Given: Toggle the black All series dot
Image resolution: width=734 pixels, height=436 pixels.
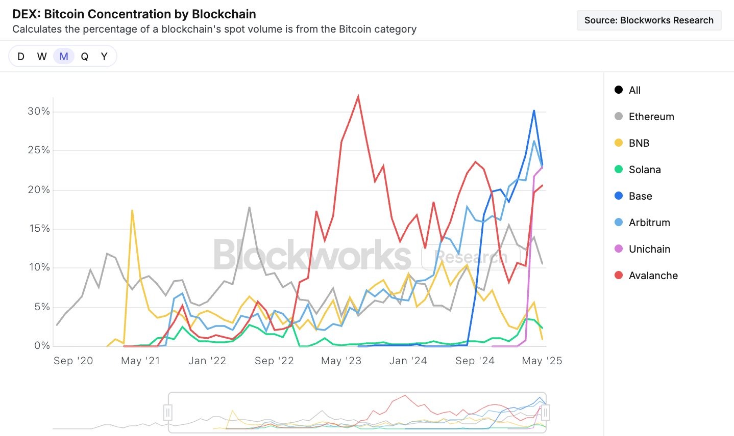Looking at the screenshot, I should point(619,90).
